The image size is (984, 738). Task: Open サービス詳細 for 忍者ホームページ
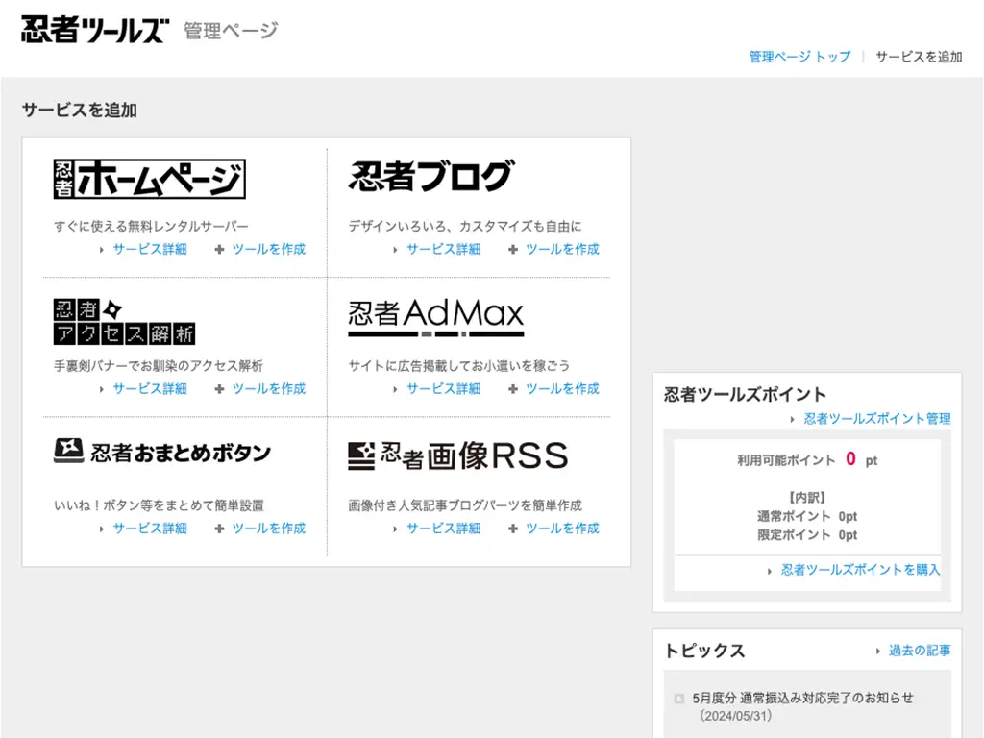point(149,249)
